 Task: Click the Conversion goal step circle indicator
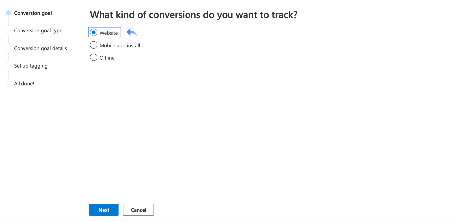click(8, 13)
